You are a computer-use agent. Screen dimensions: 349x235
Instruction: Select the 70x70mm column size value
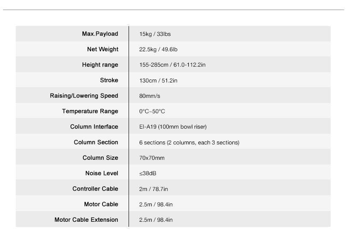(152, 158)
